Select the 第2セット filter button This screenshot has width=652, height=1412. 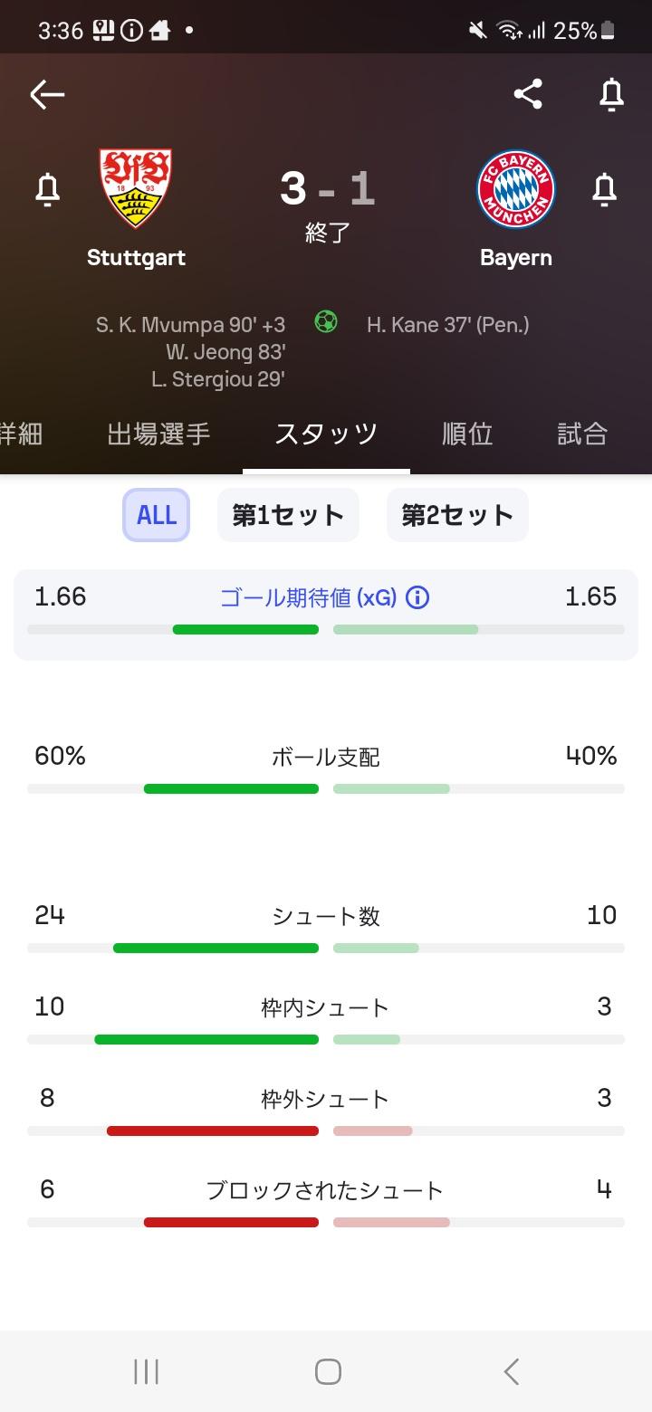[x=457, y=515]
